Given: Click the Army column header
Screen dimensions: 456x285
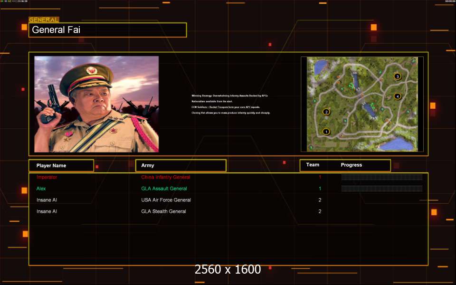Looking at the screenshot, I should [x=181, y=165].
